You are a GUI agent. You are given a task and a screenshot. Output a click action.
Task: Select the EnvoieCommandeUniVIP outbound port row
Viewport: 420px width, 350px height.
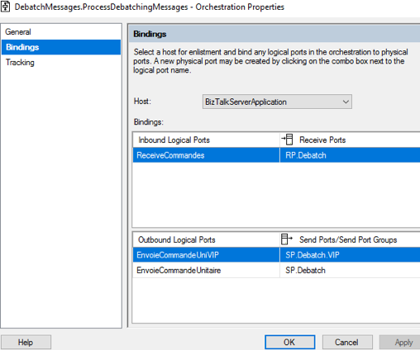click(x=206, y=255)
